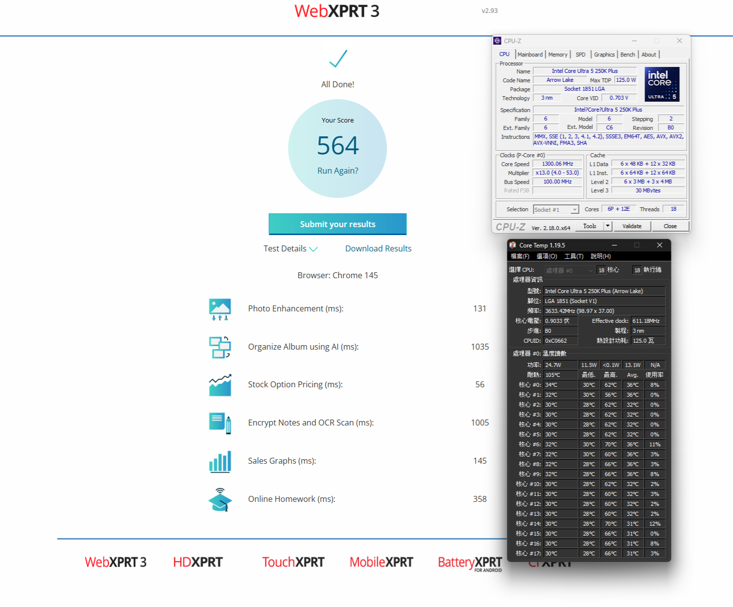733x607 pixels.
Task: Open the Socket #1 selection dropdown
Action: [575, 210]
